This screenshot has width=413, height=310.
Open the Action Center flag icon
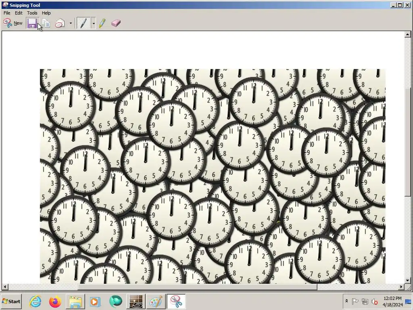pyautogui.click(x=355, y=301)
